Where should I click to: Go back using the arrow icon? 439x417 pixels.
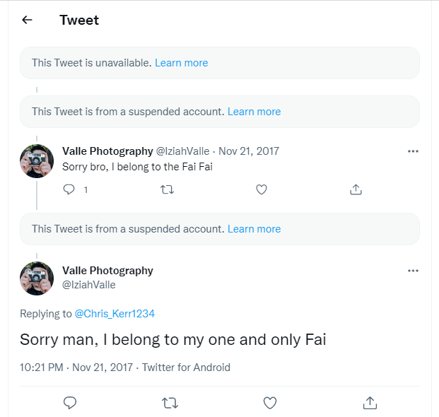click(28, 20)
